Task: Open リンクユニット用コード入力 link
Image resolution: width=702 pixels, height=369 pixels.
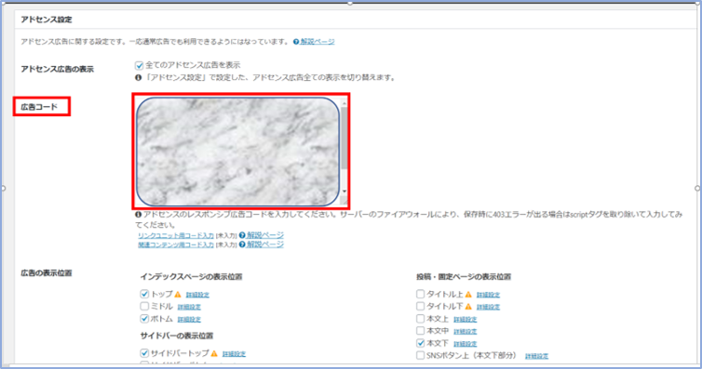Action: (175, 235)
